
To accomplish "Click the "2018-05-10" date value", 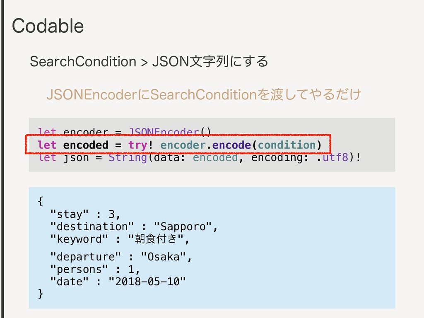I will [x=147, y=282].
